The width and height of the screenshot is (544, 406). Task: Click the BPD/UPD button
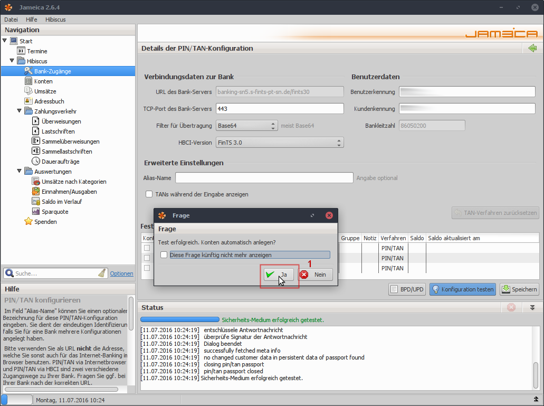(x=407, y=289)
